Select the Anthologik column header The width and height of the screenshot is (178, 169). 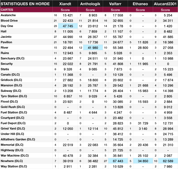(x=90, y=4)
